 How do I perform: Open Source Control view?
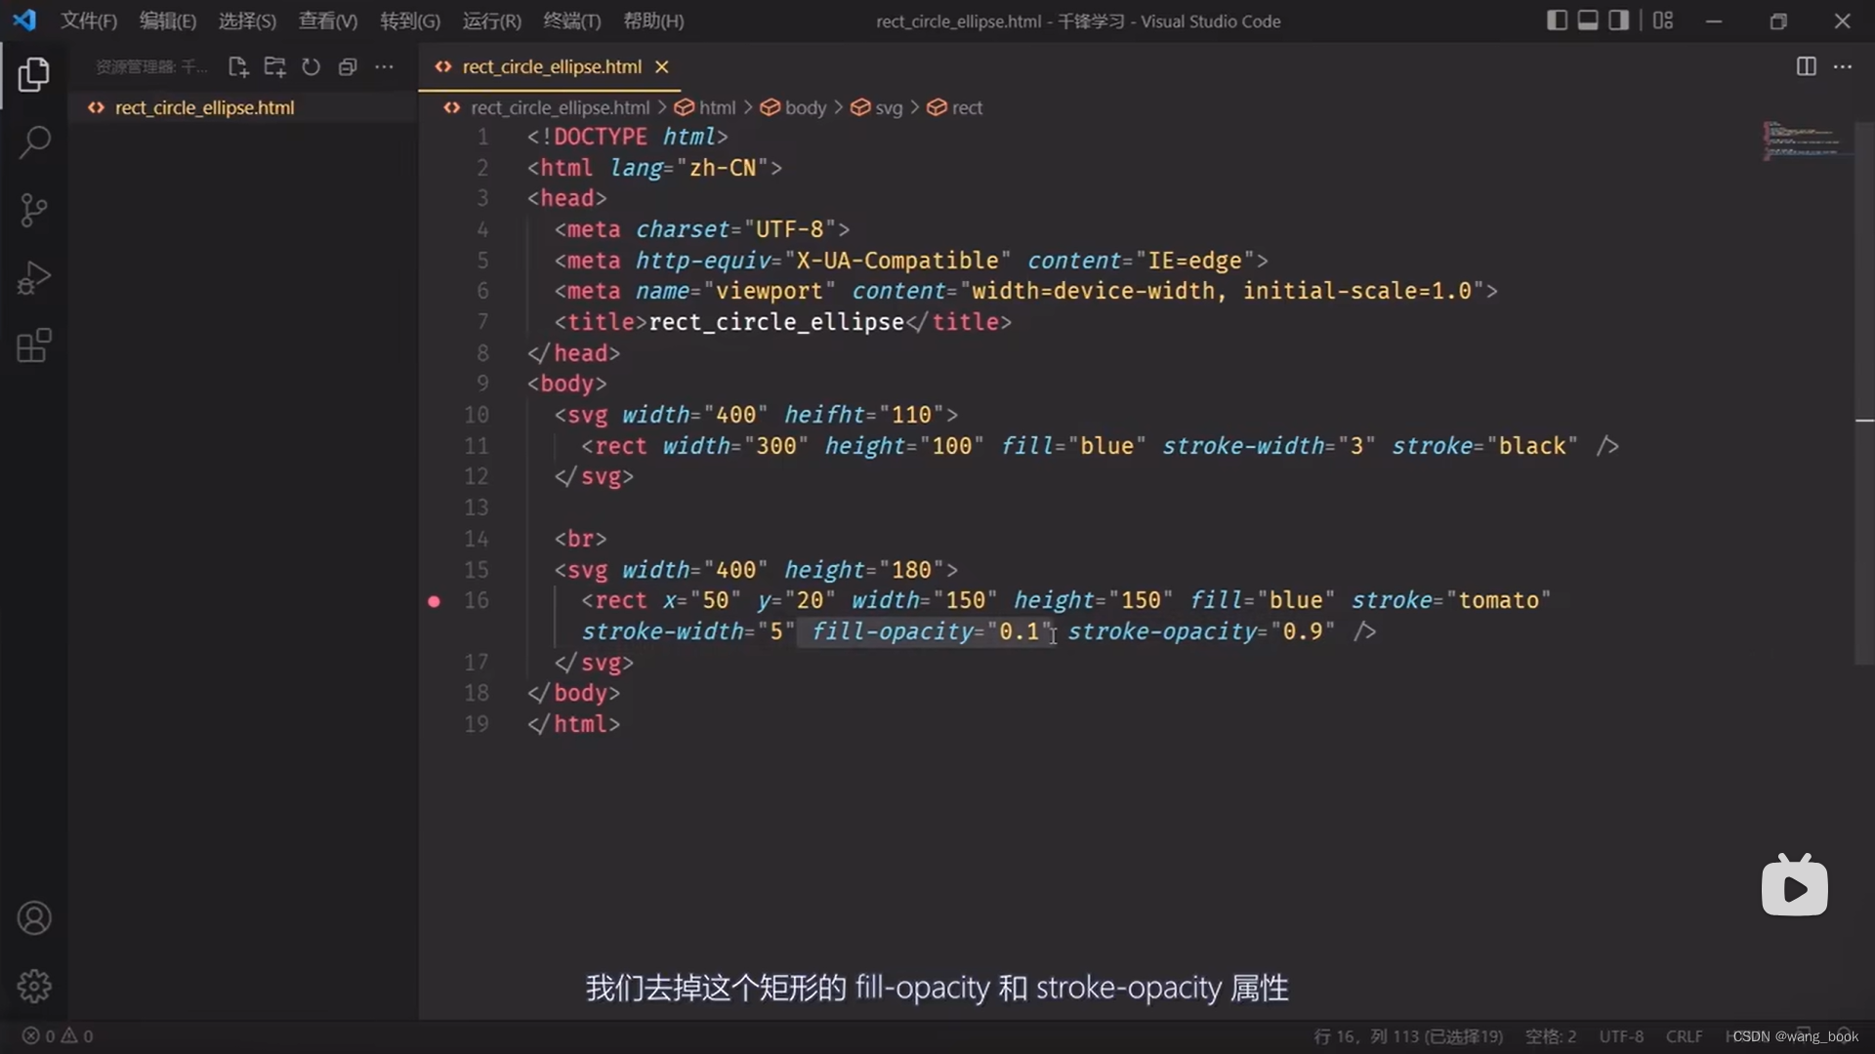click(34, 210)
